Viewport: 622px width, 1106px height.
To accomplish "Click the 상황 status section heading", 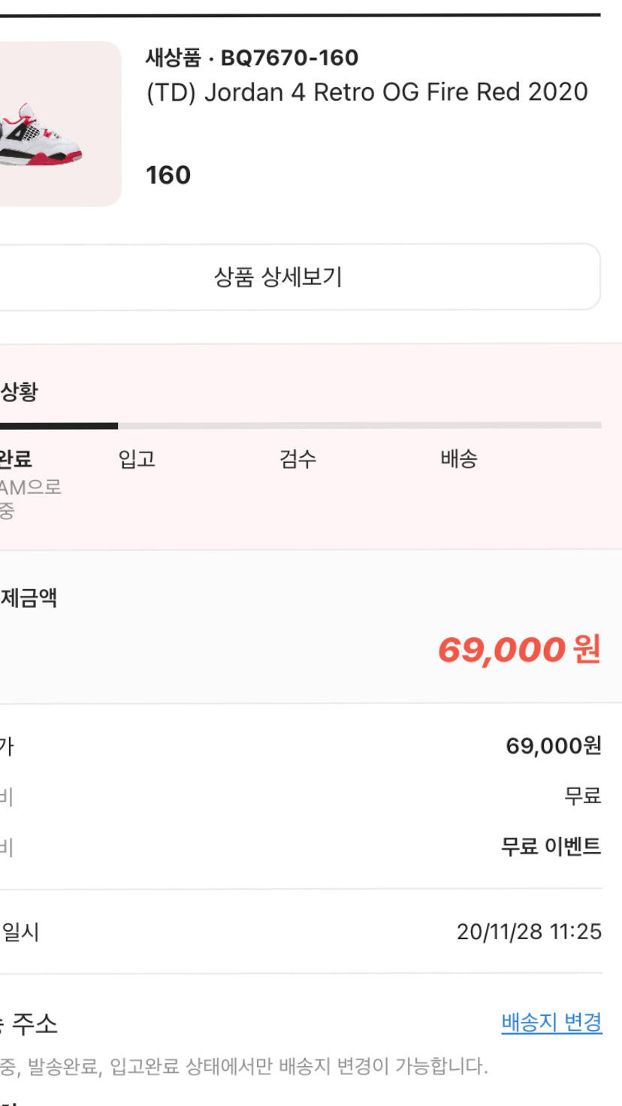I will pos(19,391).
